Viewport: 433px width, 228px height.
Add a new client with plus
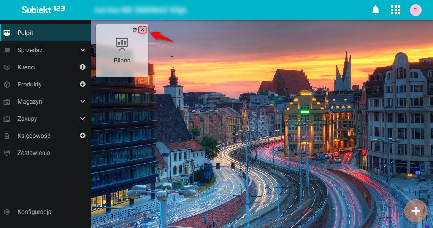(82, 67)
